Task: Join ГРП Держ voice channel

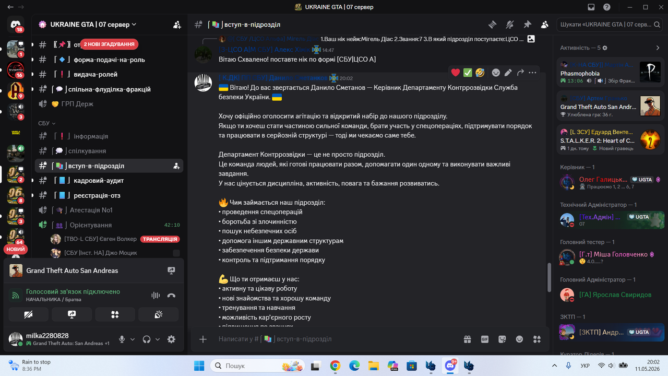Action: tap(109, 104)
